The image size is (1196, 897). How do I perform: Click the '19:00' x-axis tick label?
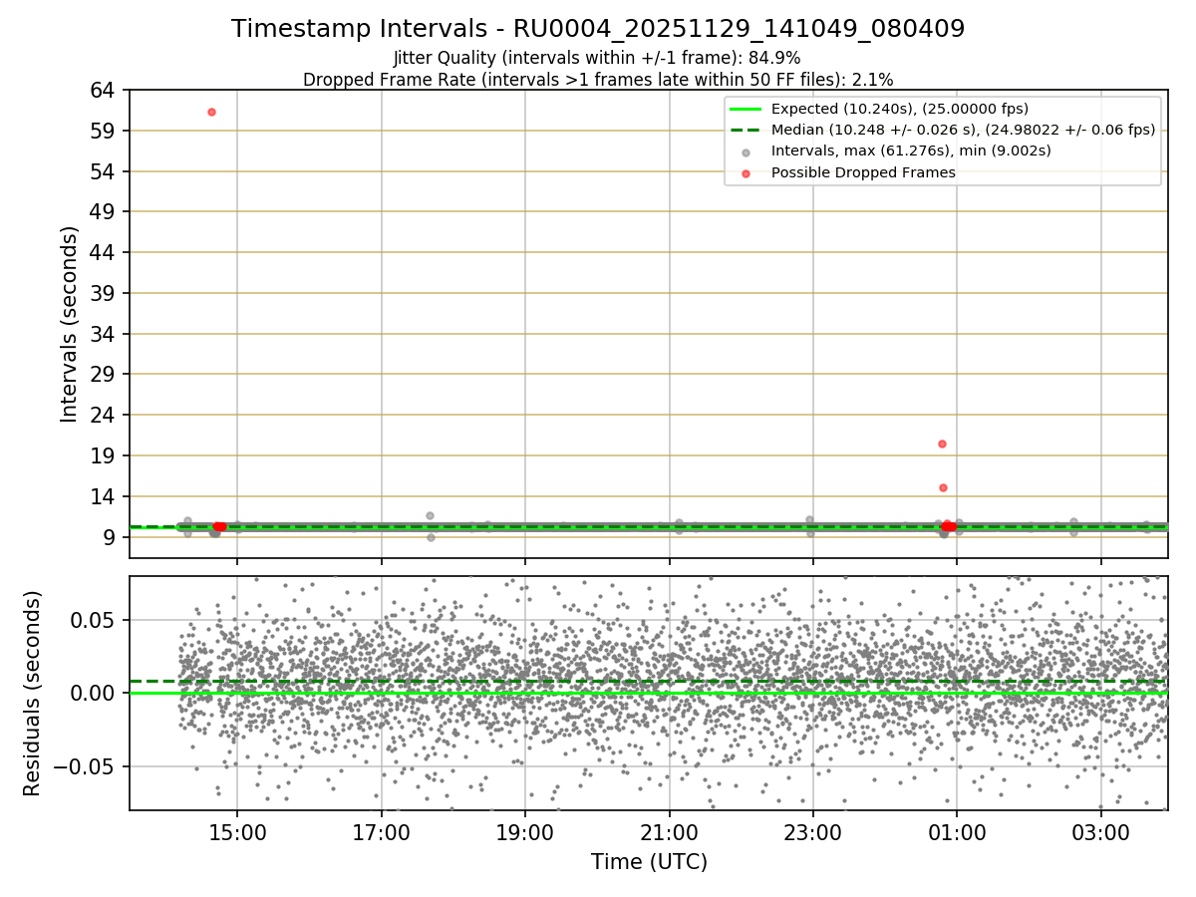point(524,831)
